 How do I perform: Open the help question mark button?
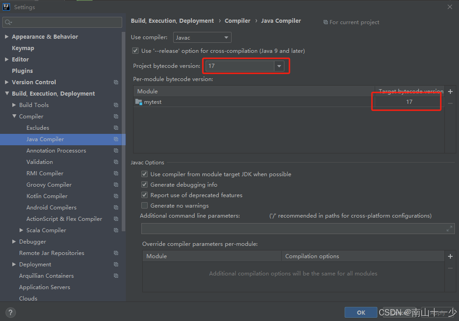(x=10, y=312)
